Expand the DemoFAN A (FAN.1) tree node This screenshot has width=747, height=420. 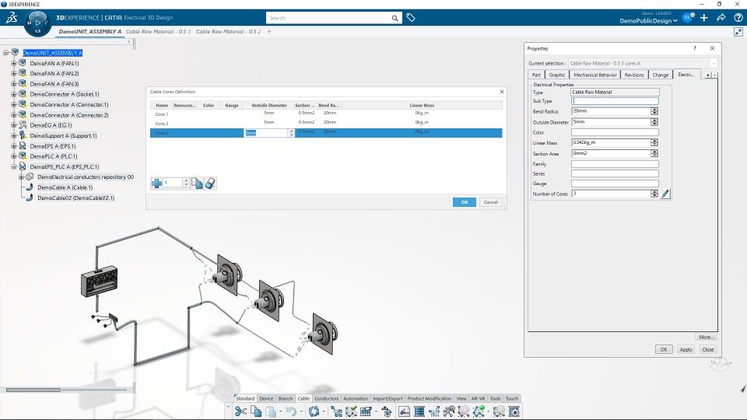click(x=14, y=63)
